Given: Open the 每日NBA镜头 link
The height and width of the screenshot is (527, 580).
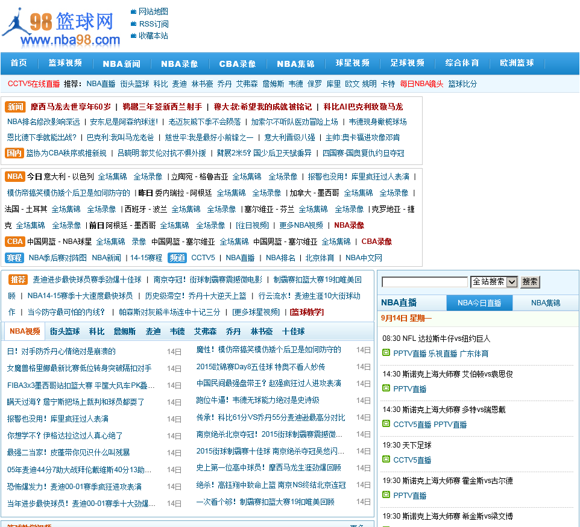Looking at the screenshot, I should pos(421,84).
